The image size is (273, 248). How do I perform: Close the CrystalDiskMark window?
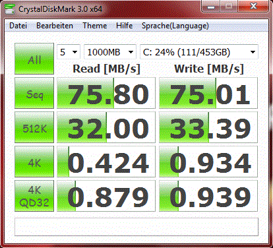tap(253, 7)
